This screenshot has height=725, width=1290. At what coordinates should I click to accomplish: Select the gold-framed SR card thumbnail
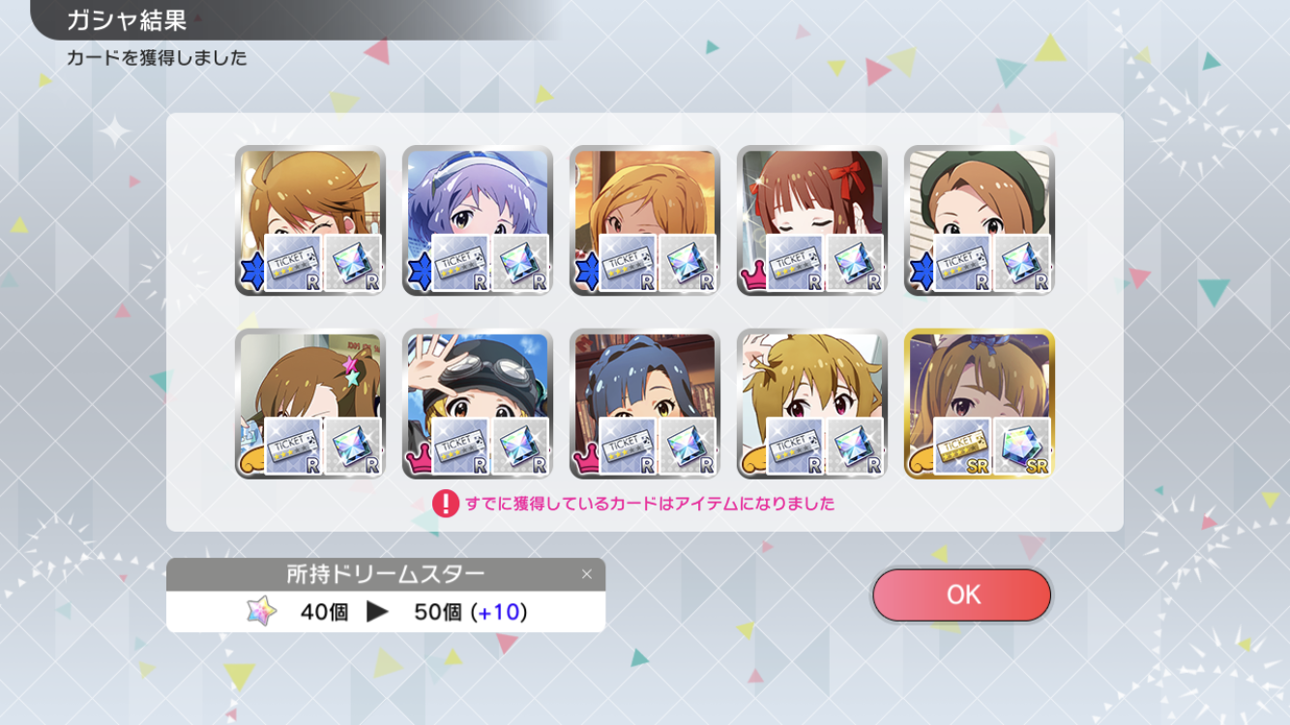[x=979, y=403]
